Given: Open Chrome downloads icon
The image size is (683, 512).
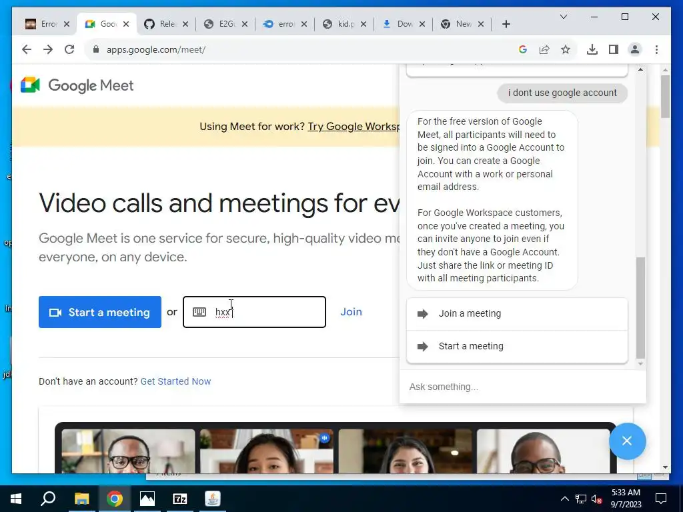Looking at the screenshot, I should click(x=592, y=49).
